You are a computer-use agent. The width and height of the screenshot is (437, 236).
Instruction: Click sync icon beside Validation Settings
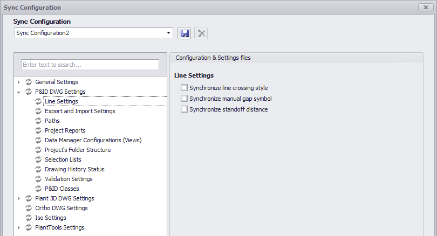pos(38,179)
